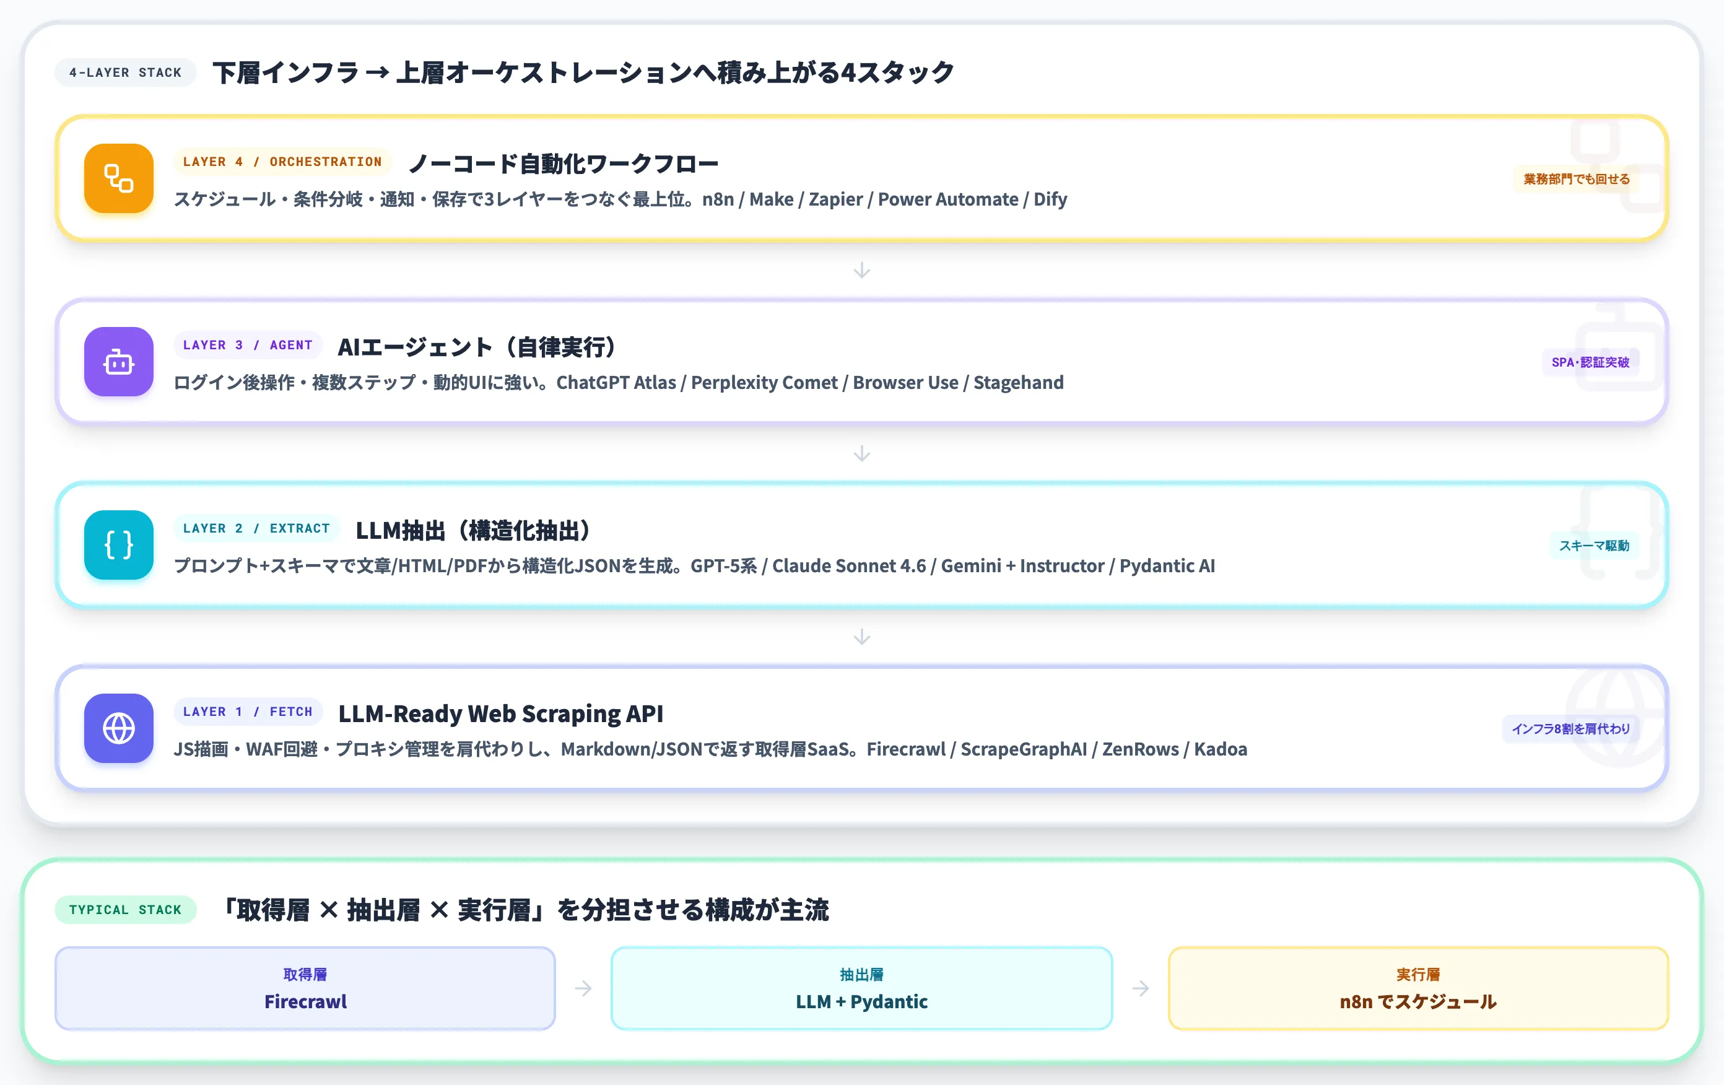Click the purple robot icon for Layer 3
Viewport: 1724px width, 1085px height.
tap(119, 362)
